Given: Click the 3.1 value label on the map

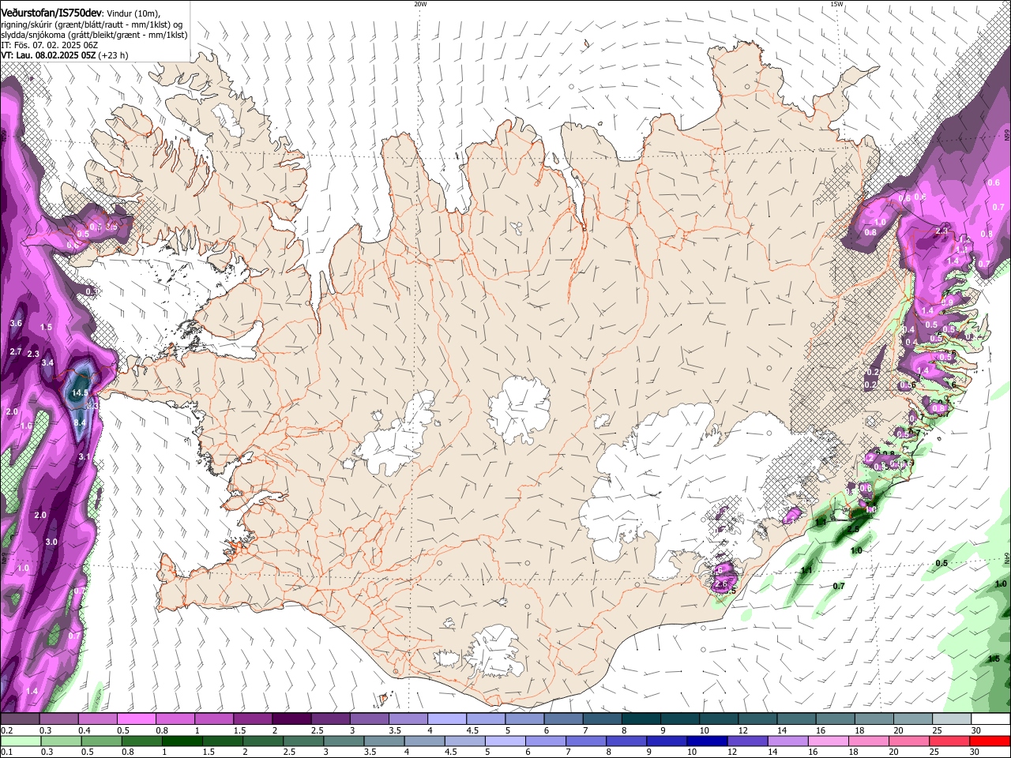Looking at the screenshot, I should pyautogui.click(x=85, y=457).
